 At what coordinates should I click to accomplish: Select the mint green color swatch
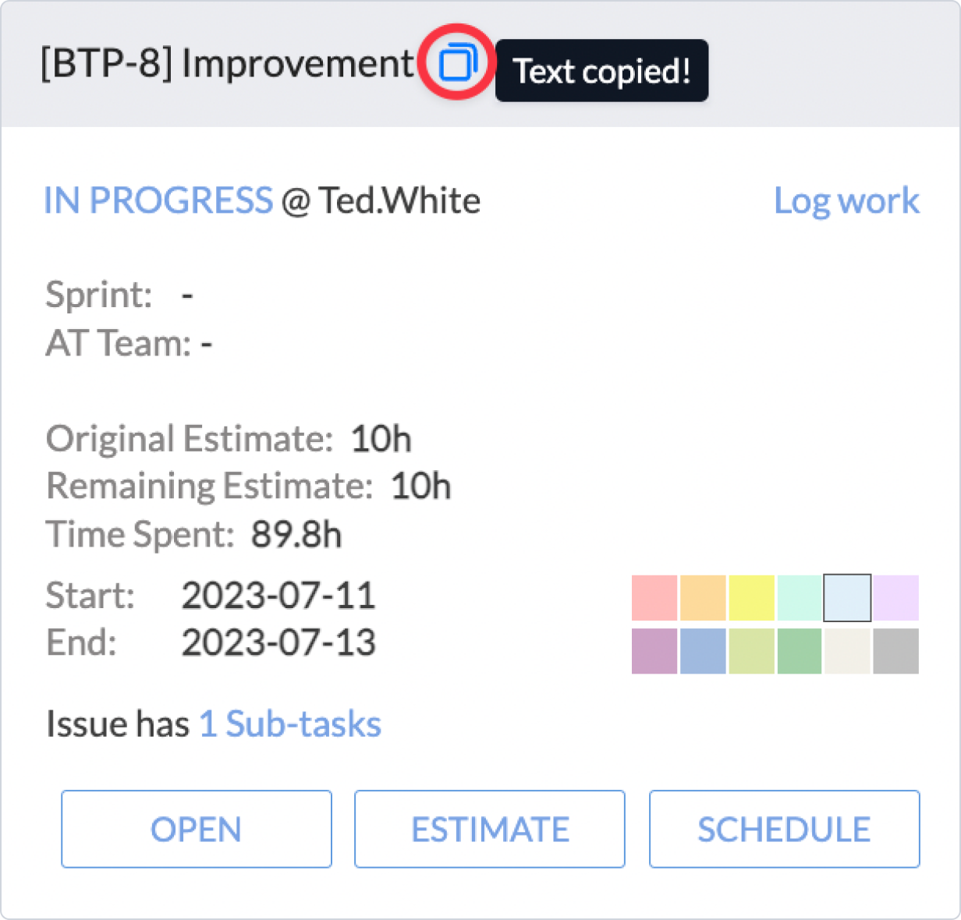click(800, 598)
